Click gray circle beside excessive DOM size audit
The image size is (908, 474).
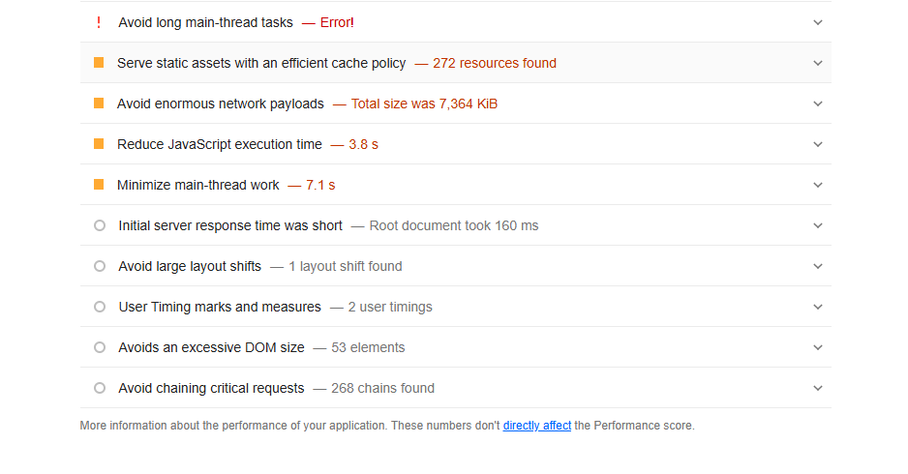tap(99, 347)
